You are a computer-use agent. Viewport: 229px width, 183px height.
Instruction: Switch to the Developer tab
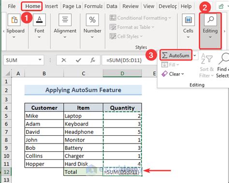point(168,6)
